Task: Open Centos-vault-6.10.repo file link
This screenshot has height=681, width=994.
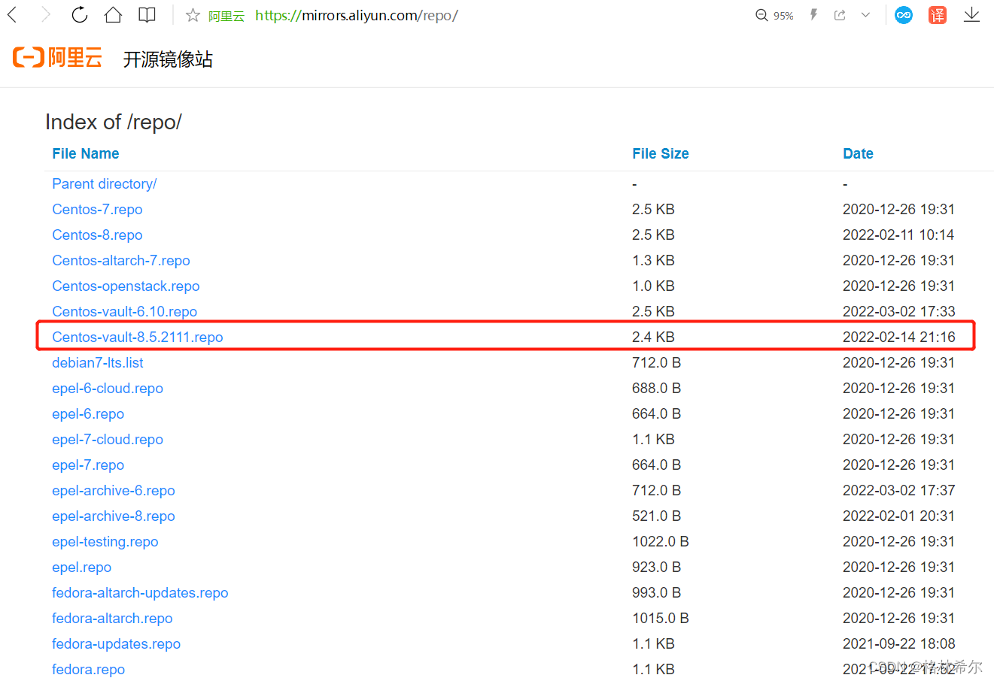Action: point(124,311)
